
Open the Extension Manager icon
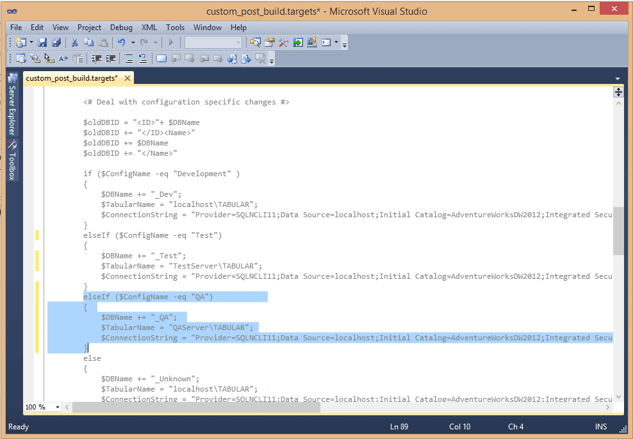[x=311, y=42]
